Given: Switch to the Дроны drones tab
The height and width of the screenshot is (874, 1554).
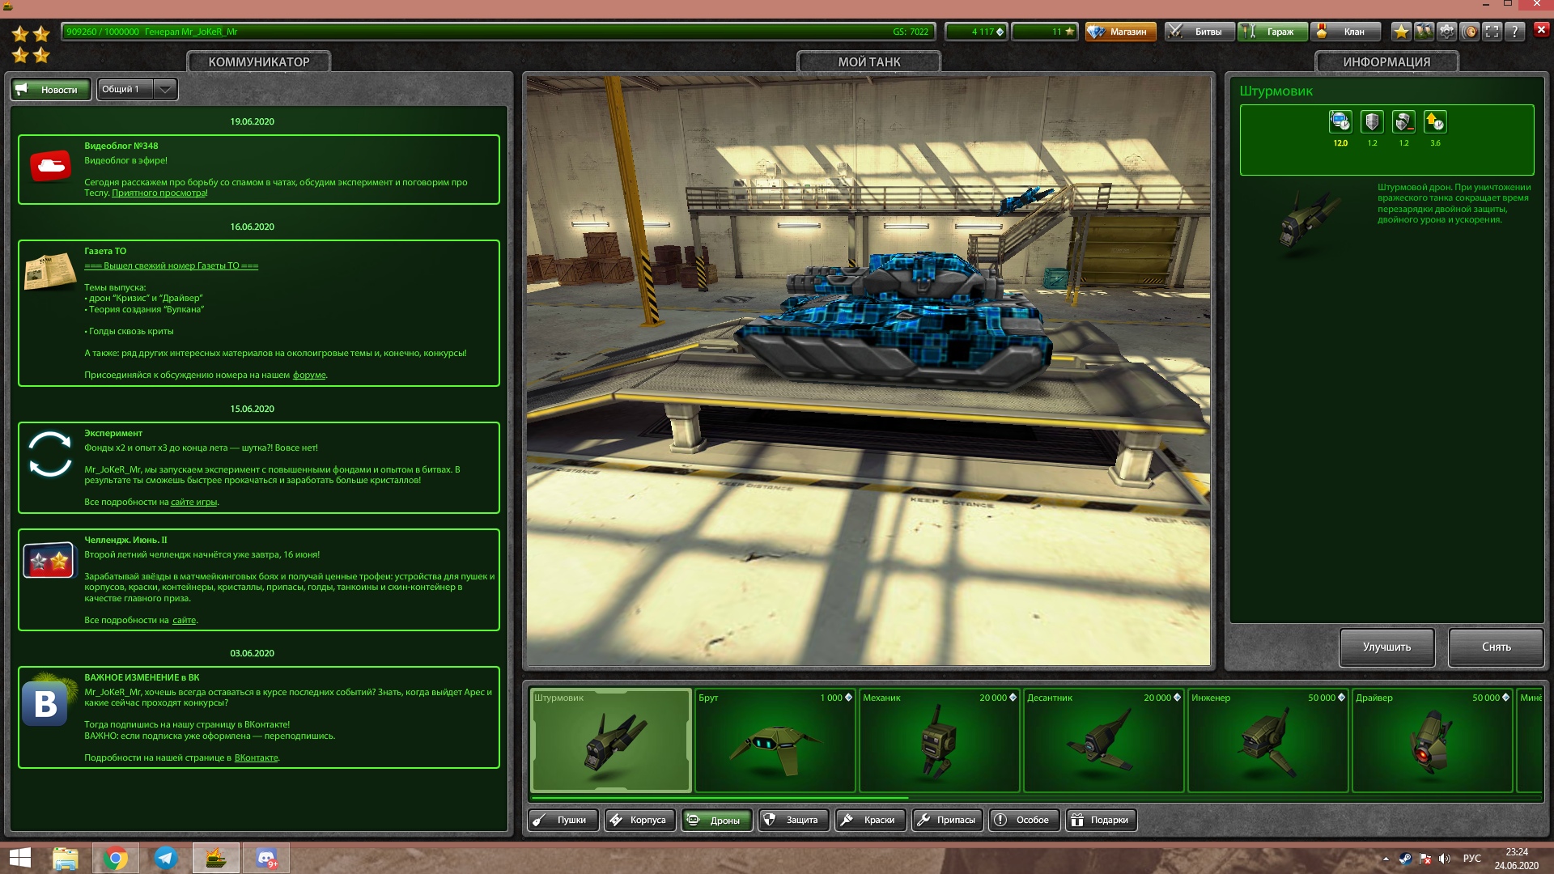Looking at the screenshot, I should click(x=716, y=821).
